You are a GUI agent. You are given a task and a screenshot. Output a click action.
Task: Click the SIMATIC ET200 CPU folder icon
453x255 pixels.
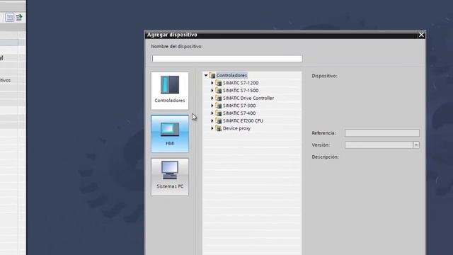tap(219, 120)
